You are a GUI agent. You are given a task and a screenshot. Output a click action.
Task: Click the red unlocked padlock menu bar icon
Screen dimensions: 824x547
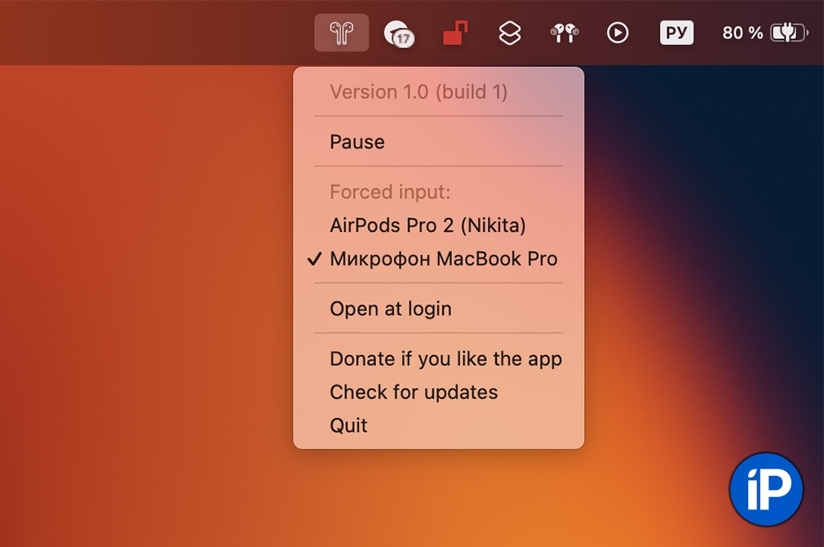click(x=455, y=33)
